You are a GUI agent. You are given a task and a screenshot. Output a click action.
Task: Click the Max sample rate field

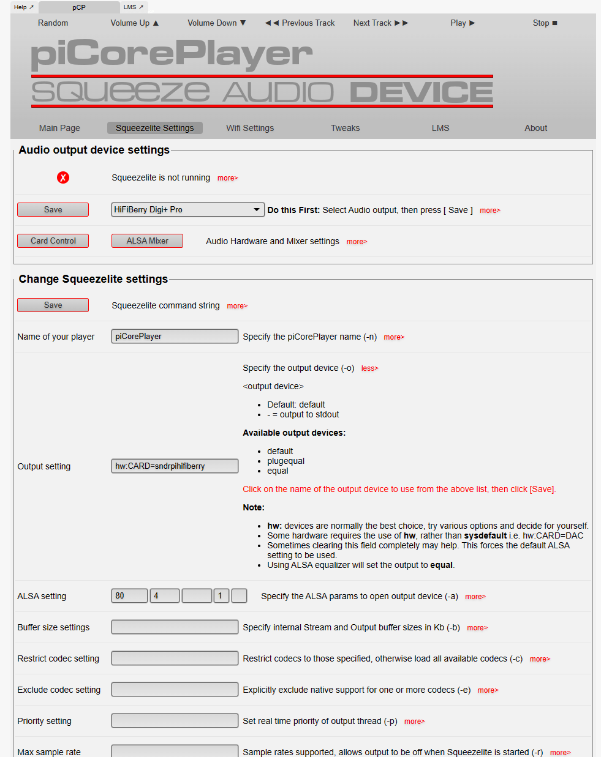[x=175, y=751]
